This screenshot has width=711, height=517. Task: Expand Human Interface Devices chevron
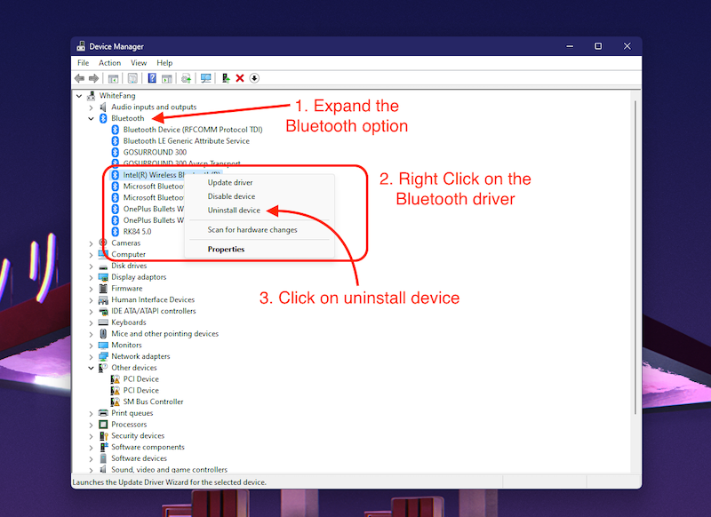click(x=92, y=300)
